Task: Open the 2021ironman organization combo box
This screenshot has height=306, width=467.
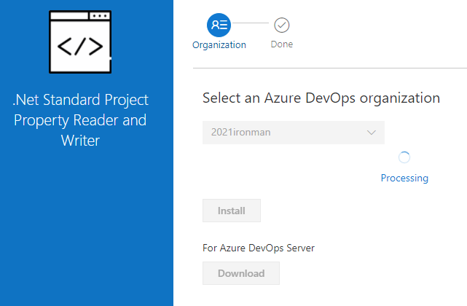Action: point(293,133)
